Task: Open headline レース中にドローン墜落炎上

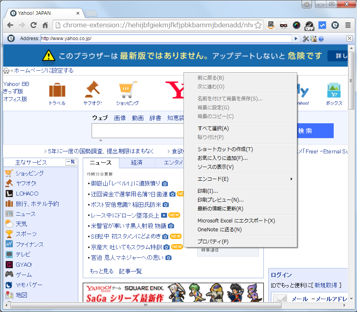Action: [x=125, y=216]
